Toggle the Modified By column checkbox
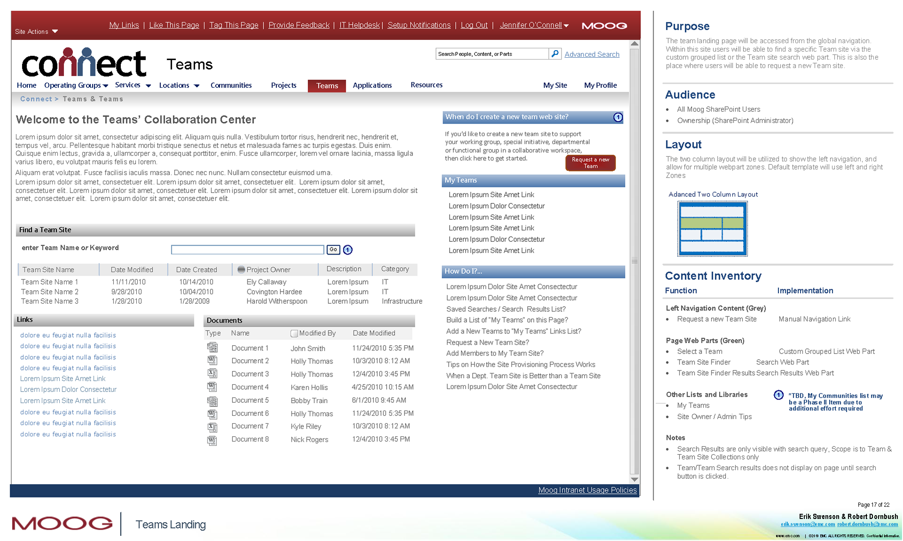The width and height of the screenshot is (903, 541). 294,333
